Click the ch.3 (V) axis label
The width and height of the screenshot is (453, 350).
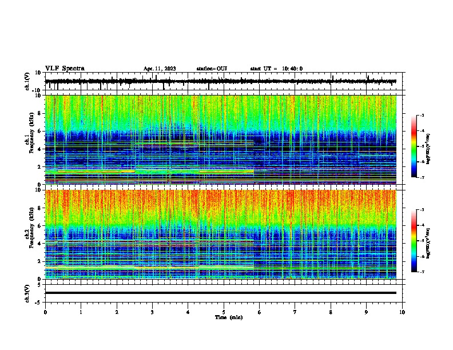tap(27, 293)
